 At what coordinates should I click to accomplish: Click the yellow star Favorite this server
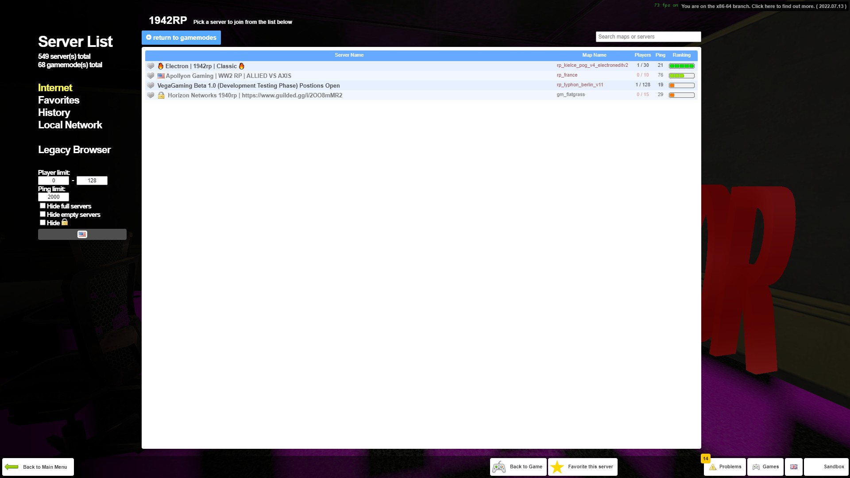[x=557, y=467]
